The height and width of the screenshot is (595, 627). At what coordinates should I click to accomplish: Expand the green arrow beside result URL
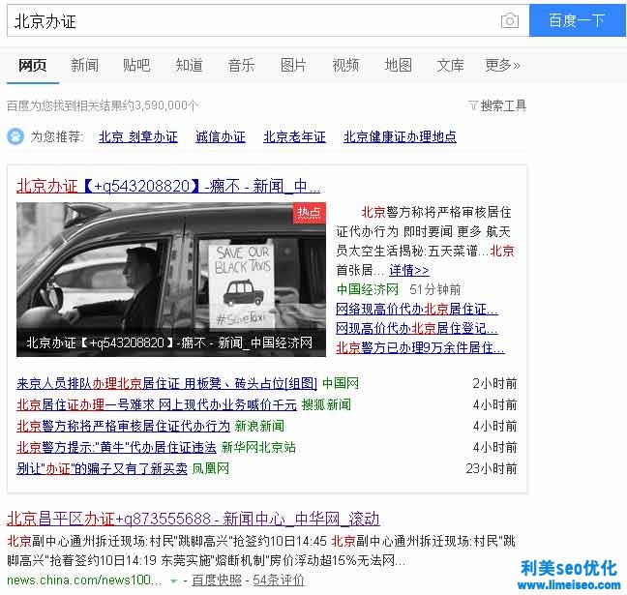tap(173, 580)
